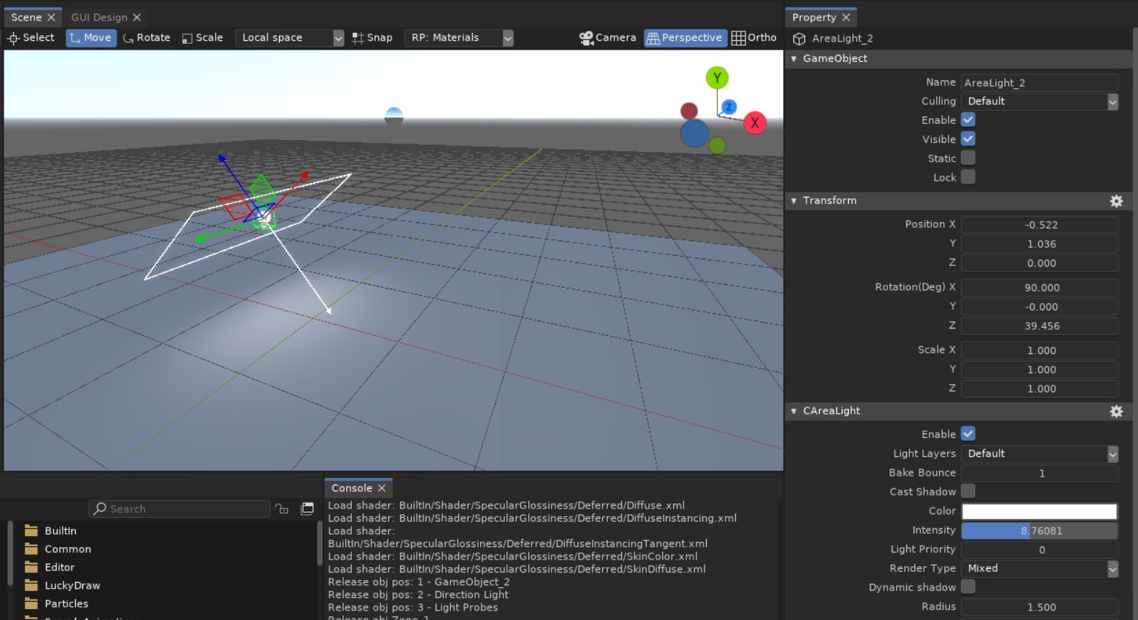Open the Common folder
Image resolution: width=1138 pixels, height=620 pixels.
click(58, 549)
